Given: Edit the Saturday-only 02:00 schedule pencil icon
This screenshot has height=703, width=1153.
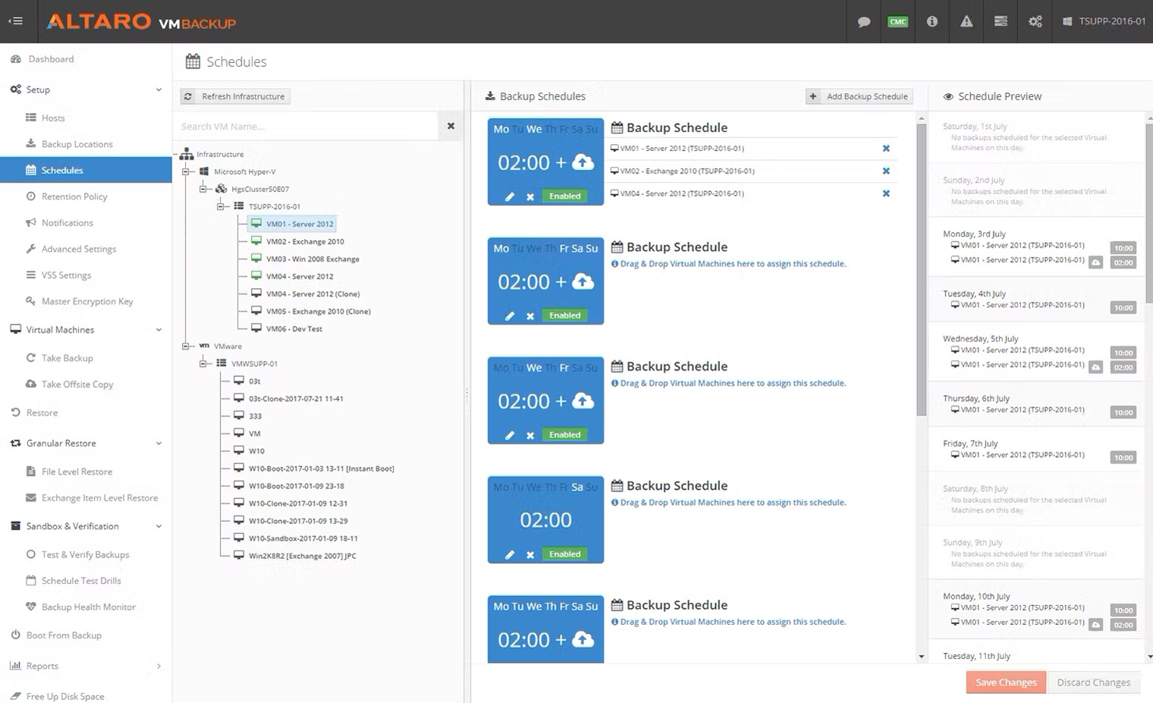Looking at the screenshot, I should tap(510, 554).
